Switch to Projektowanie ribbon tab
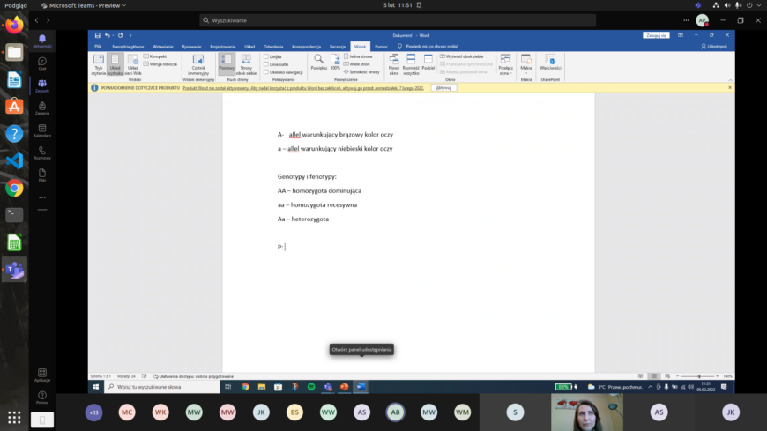Viewport: 767px width, 431px height. [x=222, y=47]
